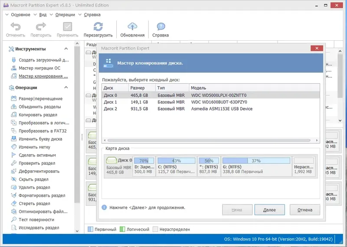Select Диск 1 149,1 GB row
Image resolution: width=347 pixels, height=247 pixels.
(x=211, y=102)
